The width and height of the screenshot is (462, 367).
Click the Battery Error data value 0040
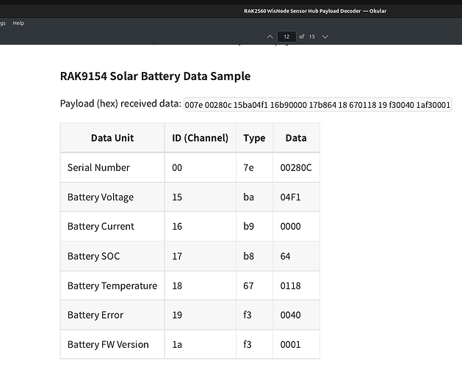click(x=292, y=315)
